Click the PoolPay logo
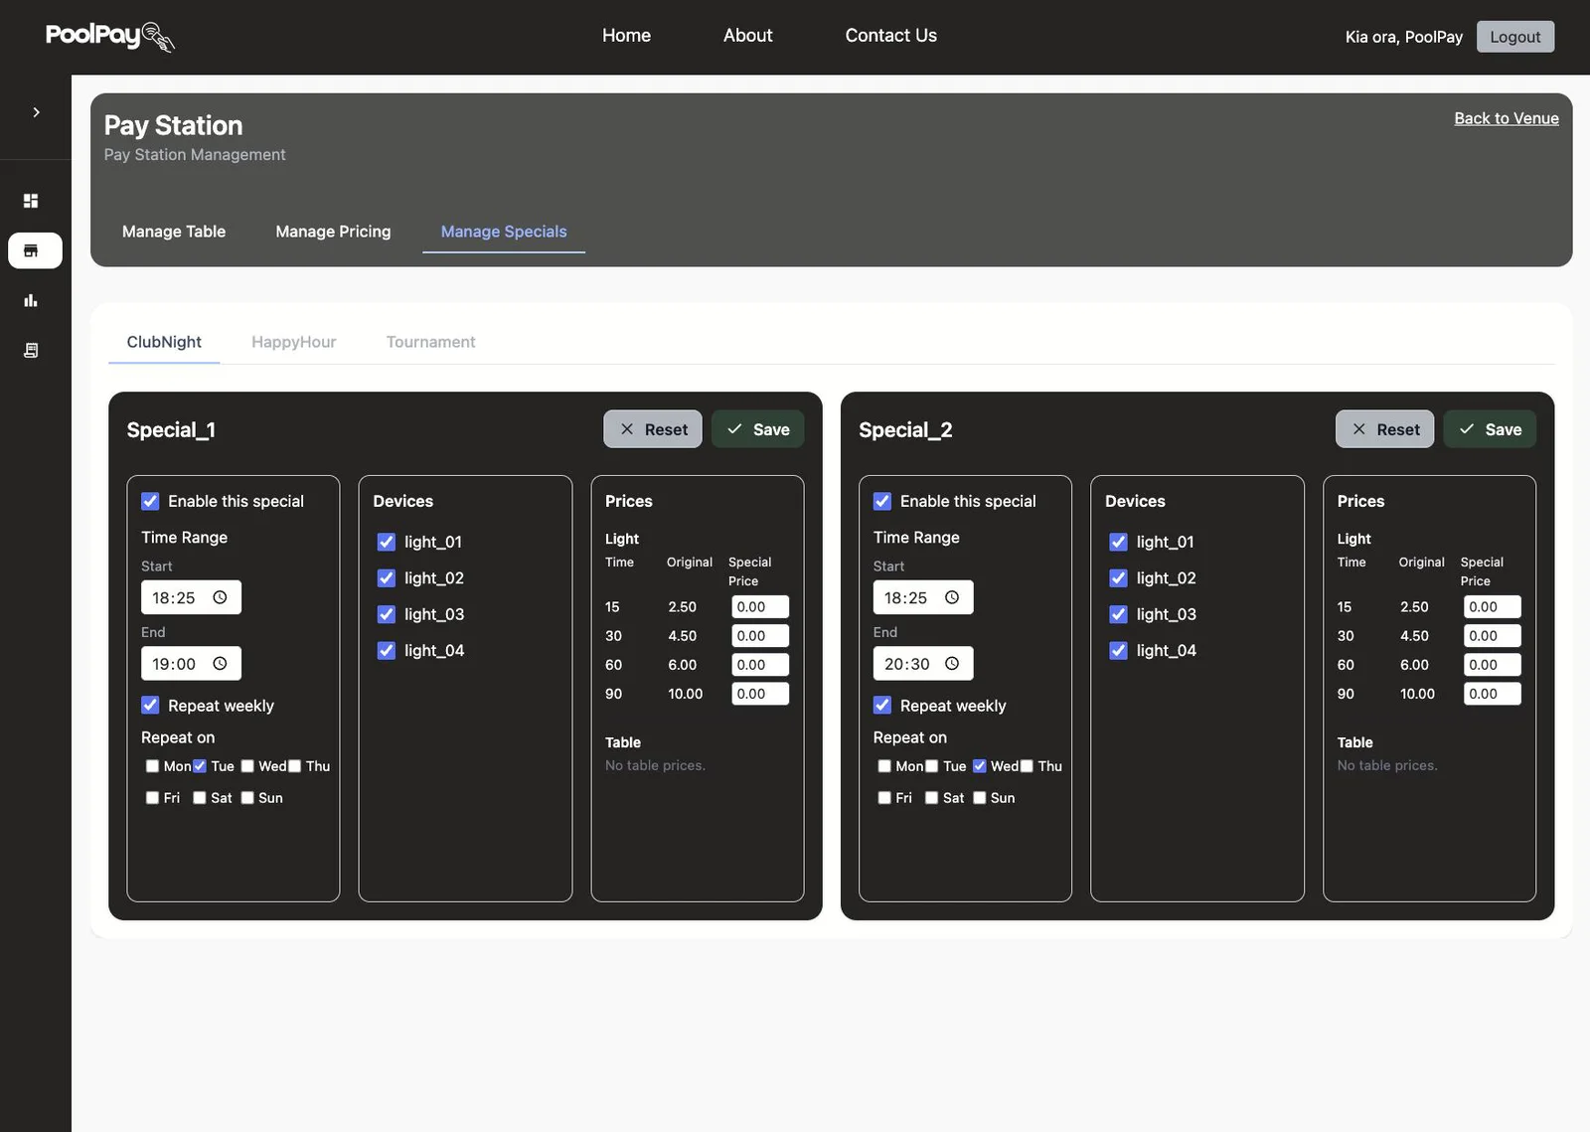The height and width of the screenshot is (1132, 1590). [110, 36]
